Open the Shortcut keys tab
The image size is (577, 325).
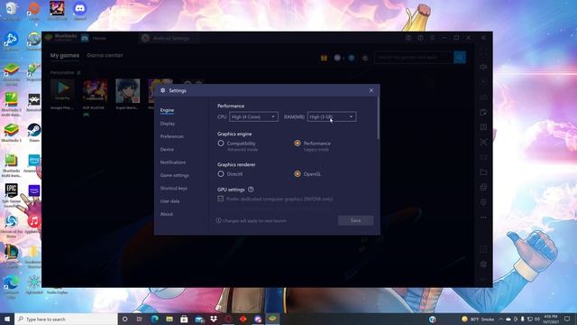tap(174, 189)
